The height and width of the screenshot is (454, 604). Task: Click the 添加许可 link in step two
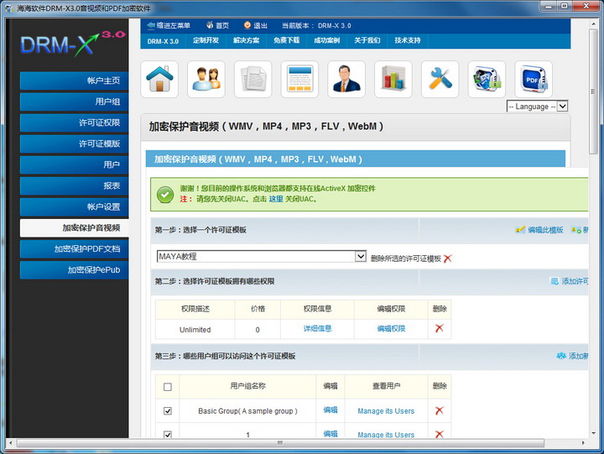click(x=575, y=281)
